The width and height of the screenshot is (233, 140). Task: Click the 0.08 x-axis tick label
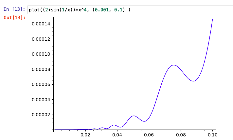pyautogui.click(x=181, y=135)
